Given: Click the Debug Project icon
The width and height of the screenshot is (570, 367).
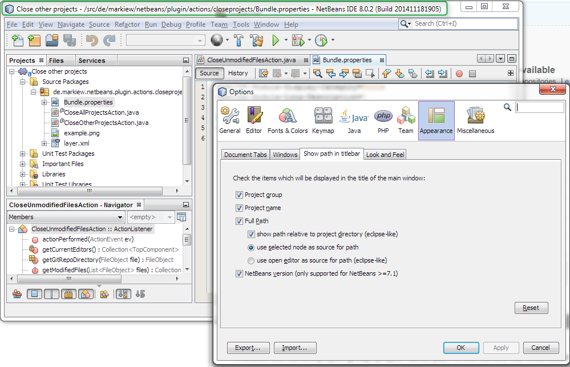Looking at the screenshot, I should point(298,40).
